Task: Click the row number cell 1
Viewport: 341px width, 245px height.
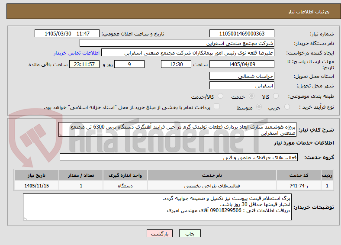Action: coord(327,186)
